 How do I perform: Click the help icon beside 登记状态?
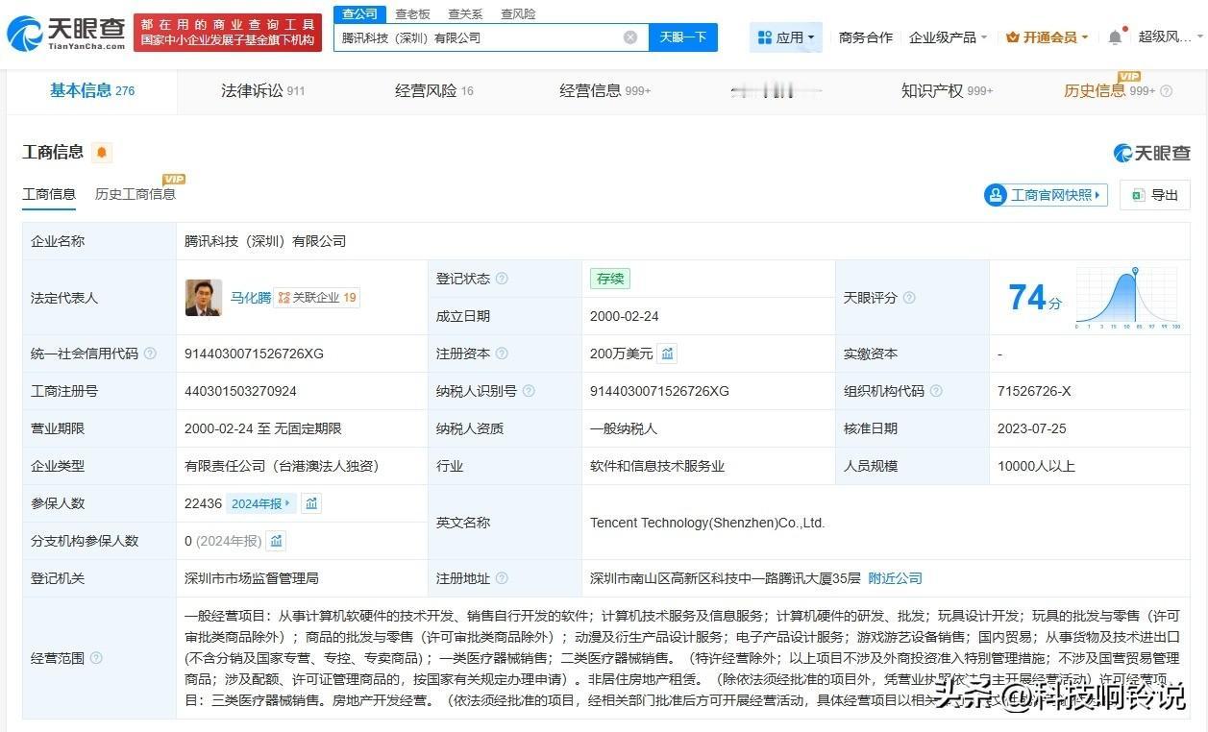click(502, 279)
